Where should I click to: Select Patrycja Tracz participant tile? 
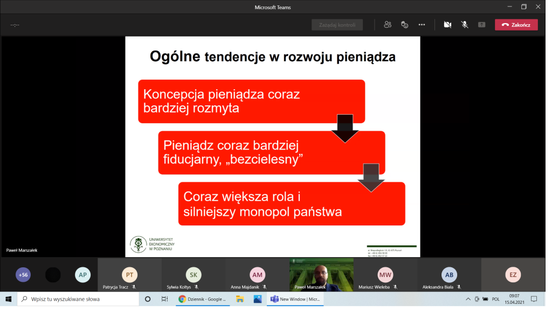(x=129, y=275)
